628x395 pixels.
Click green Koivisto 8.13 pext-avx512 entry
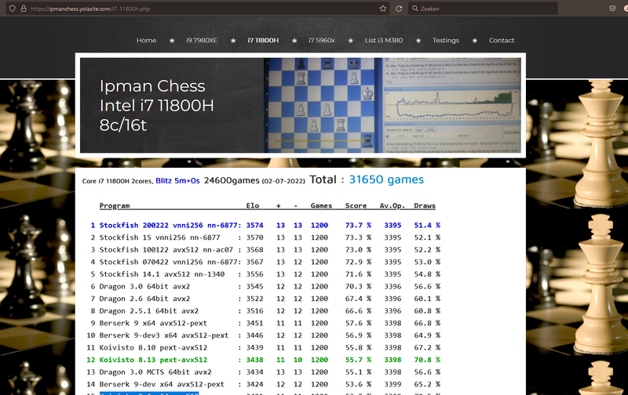(x=153, y=360)
